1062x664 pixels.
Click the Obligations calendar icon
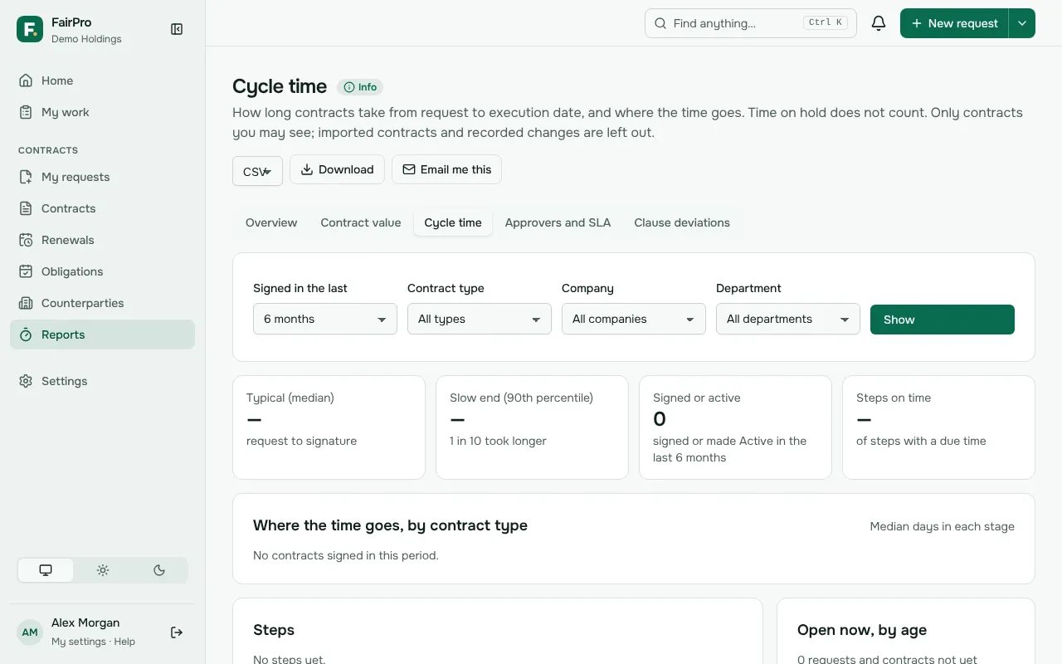26,271
